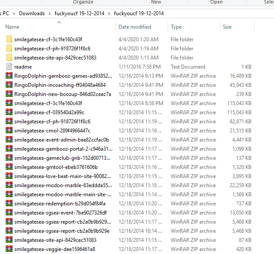
Task: Click the 87 KB smilegatesea-site-api ZIP icon
Action: pyautogui.click(x=9, y=240)
